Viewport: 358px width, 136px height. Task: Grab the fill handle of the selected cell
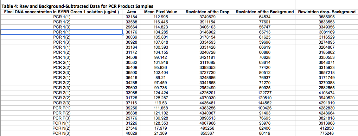[123, 34]
